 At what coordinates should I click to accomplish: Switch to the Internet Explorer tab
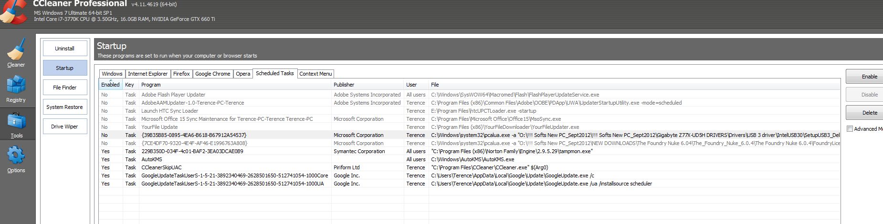pyautogui.click(x=148, y=74)
